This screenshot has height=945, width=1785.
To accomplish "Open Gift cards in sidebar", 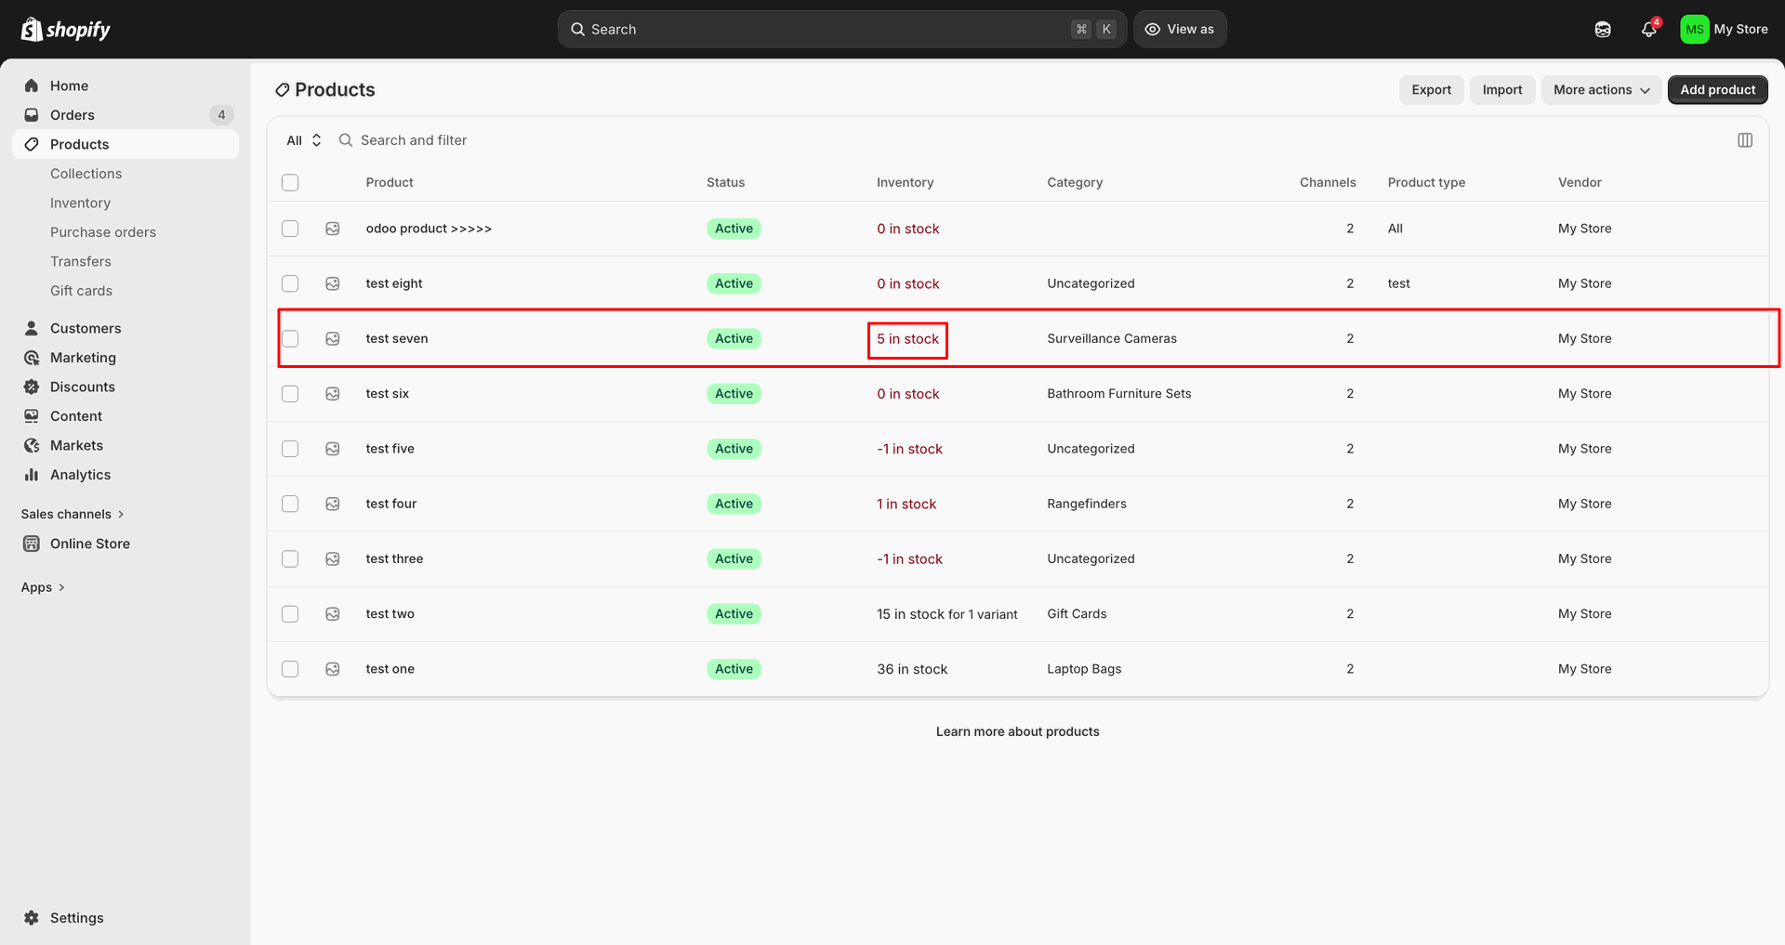I will pos(81,291).
